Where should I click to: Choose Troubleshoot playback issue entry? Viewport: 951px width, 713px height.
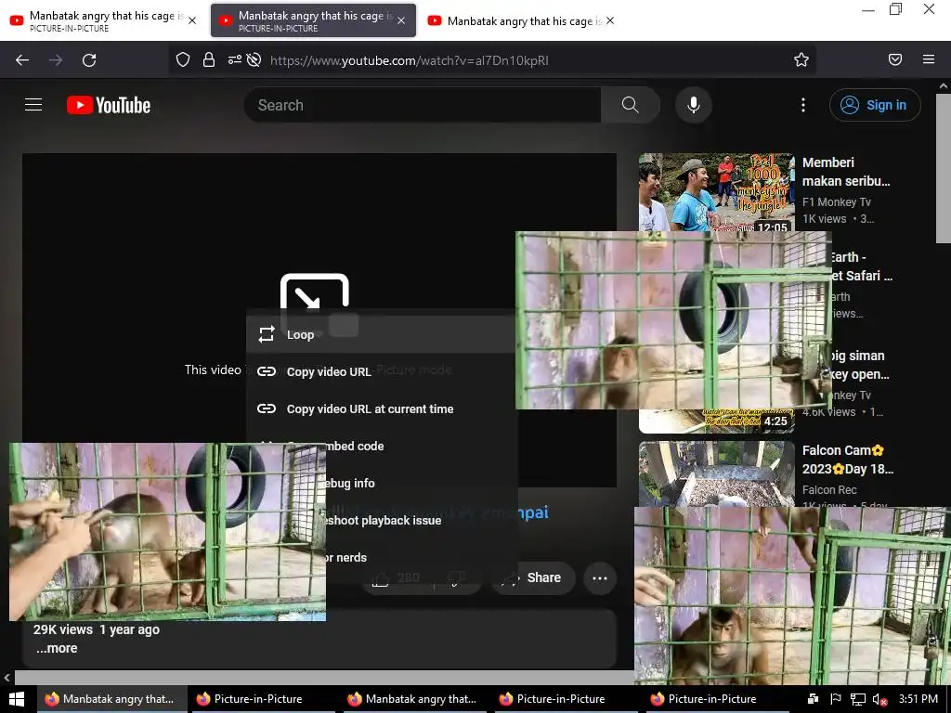coord(421,520)
